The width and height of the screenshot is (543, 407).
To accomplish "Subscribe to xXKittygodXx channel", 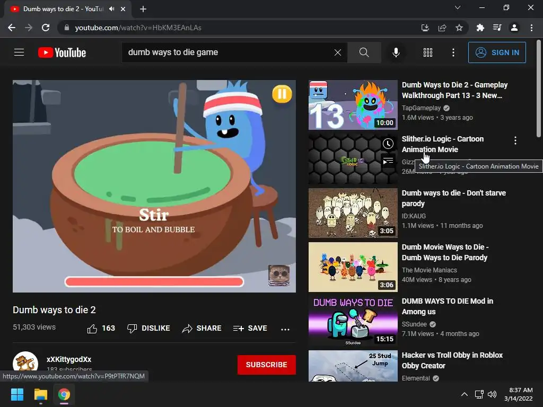I will pyautogui.click(x=266, y=365).
